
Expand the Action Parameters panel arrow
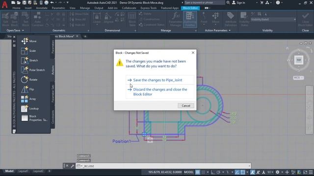coord(230,30)
